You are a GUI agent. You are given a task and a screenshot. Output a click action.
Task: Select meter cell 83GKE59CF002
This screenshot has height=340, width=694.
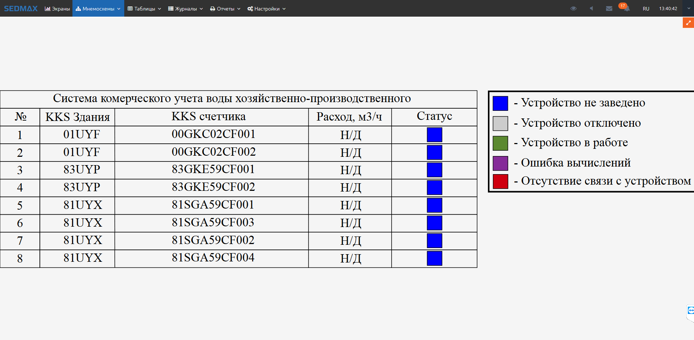coord(213,187)
